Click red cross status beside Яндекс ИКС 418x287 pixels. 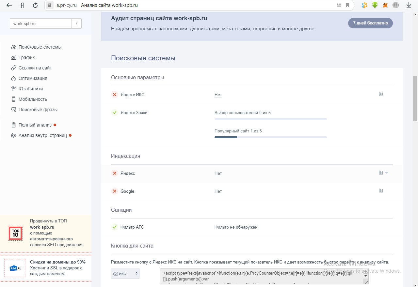(115, 95)
